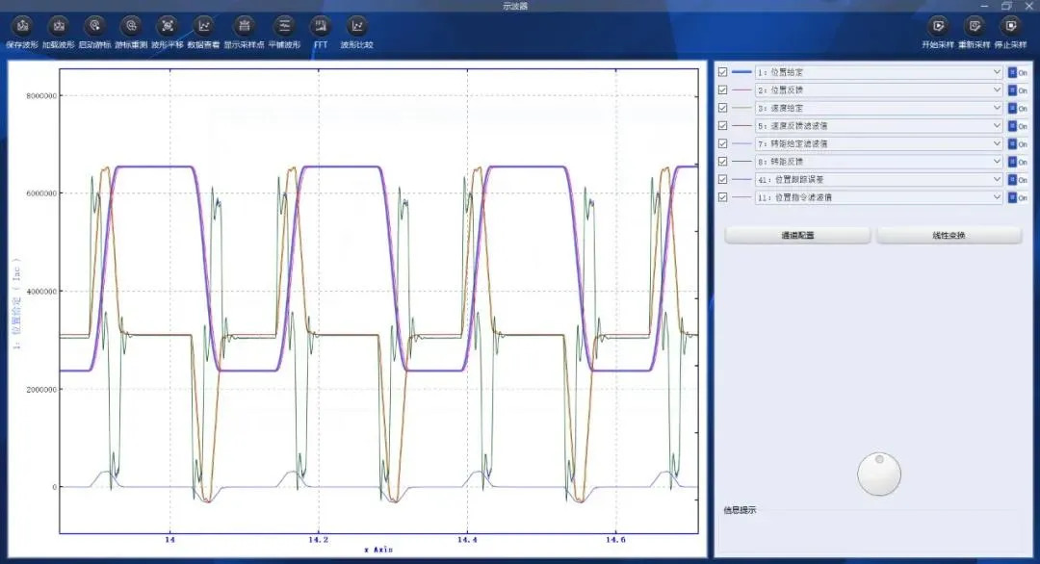The width and height of the screenshot is (1040, 564).
Task: Click the 重新采样 (resample) icon
Action: (x=975, y=26)
